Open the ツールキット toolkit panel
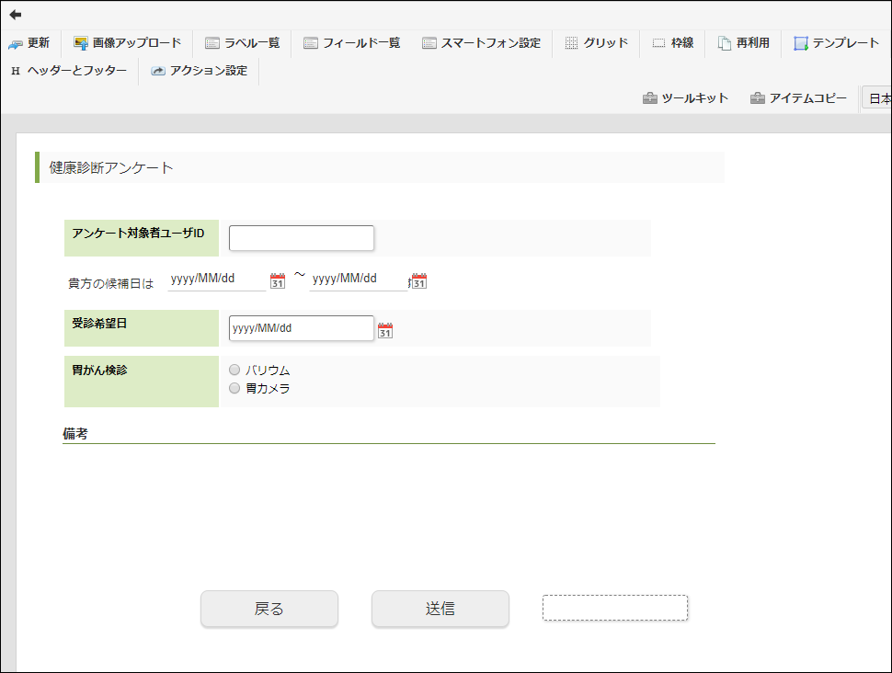This screenshot has width=892, height=673. 685,97
